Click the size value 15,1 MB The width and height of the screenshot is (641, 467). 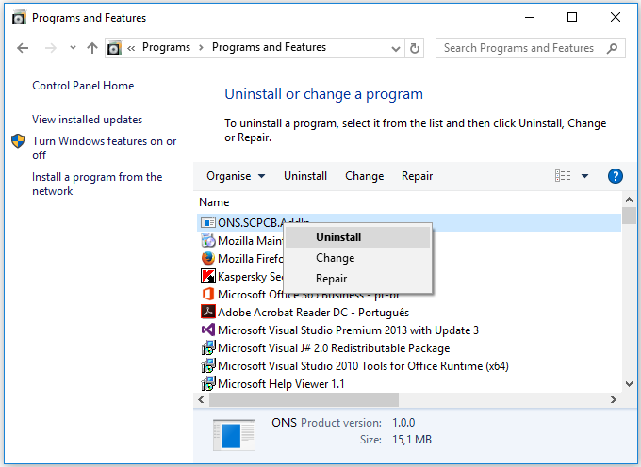412,440
